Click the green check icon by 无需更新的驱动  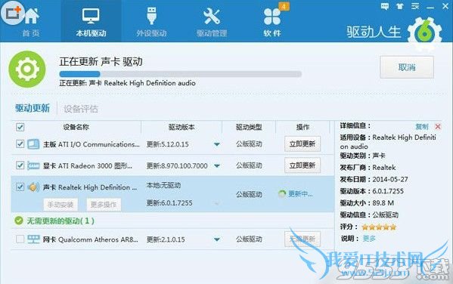coord(19,221)
